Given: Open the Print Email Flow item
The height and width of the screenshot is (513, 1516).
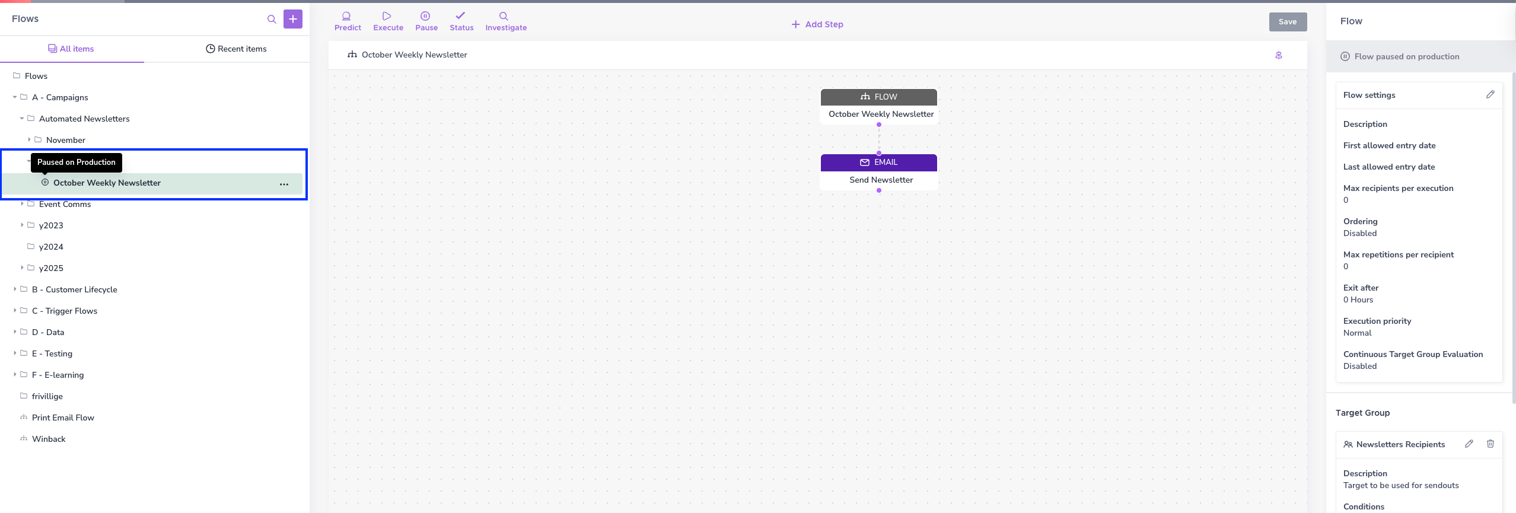Looking at the screenshot, I should point(63,418).
